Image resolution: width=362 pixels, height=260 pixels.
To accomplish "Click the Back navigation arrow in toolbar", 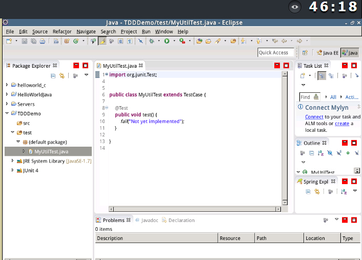I will click(284, 41).
